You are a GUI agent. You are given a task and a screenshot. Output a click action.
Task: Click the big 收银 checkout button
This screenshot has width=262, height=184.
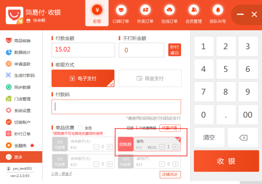[227, 161]
